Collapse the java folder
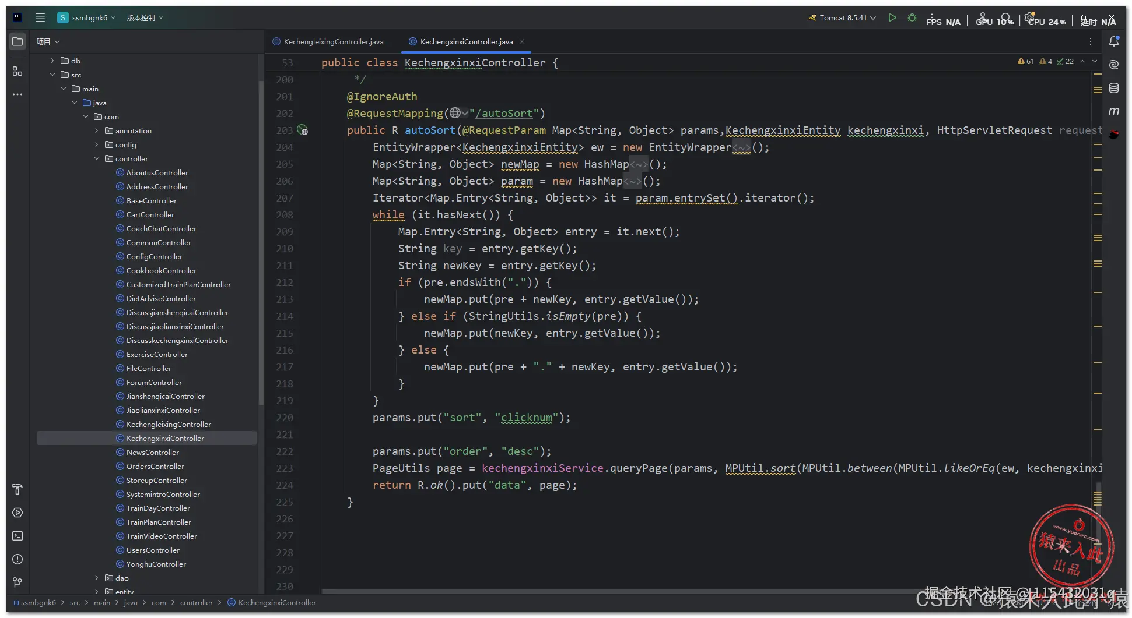1132x618 pixels. point(74,103)
